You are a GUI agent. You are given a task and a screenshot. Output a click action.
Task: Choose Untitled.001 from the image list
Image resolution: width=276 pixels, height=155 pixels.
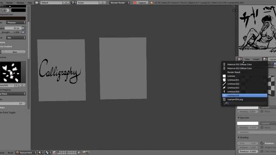tap(245, 80)
